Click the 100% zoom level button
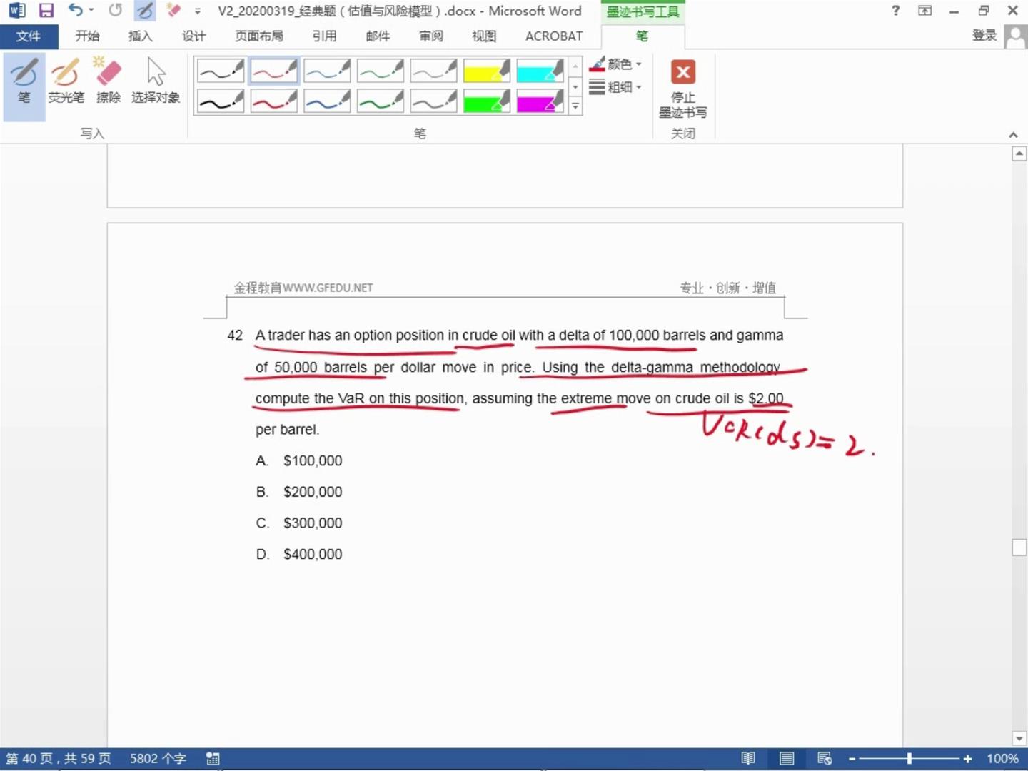The image size is (1028, 771). [1002, 758]
